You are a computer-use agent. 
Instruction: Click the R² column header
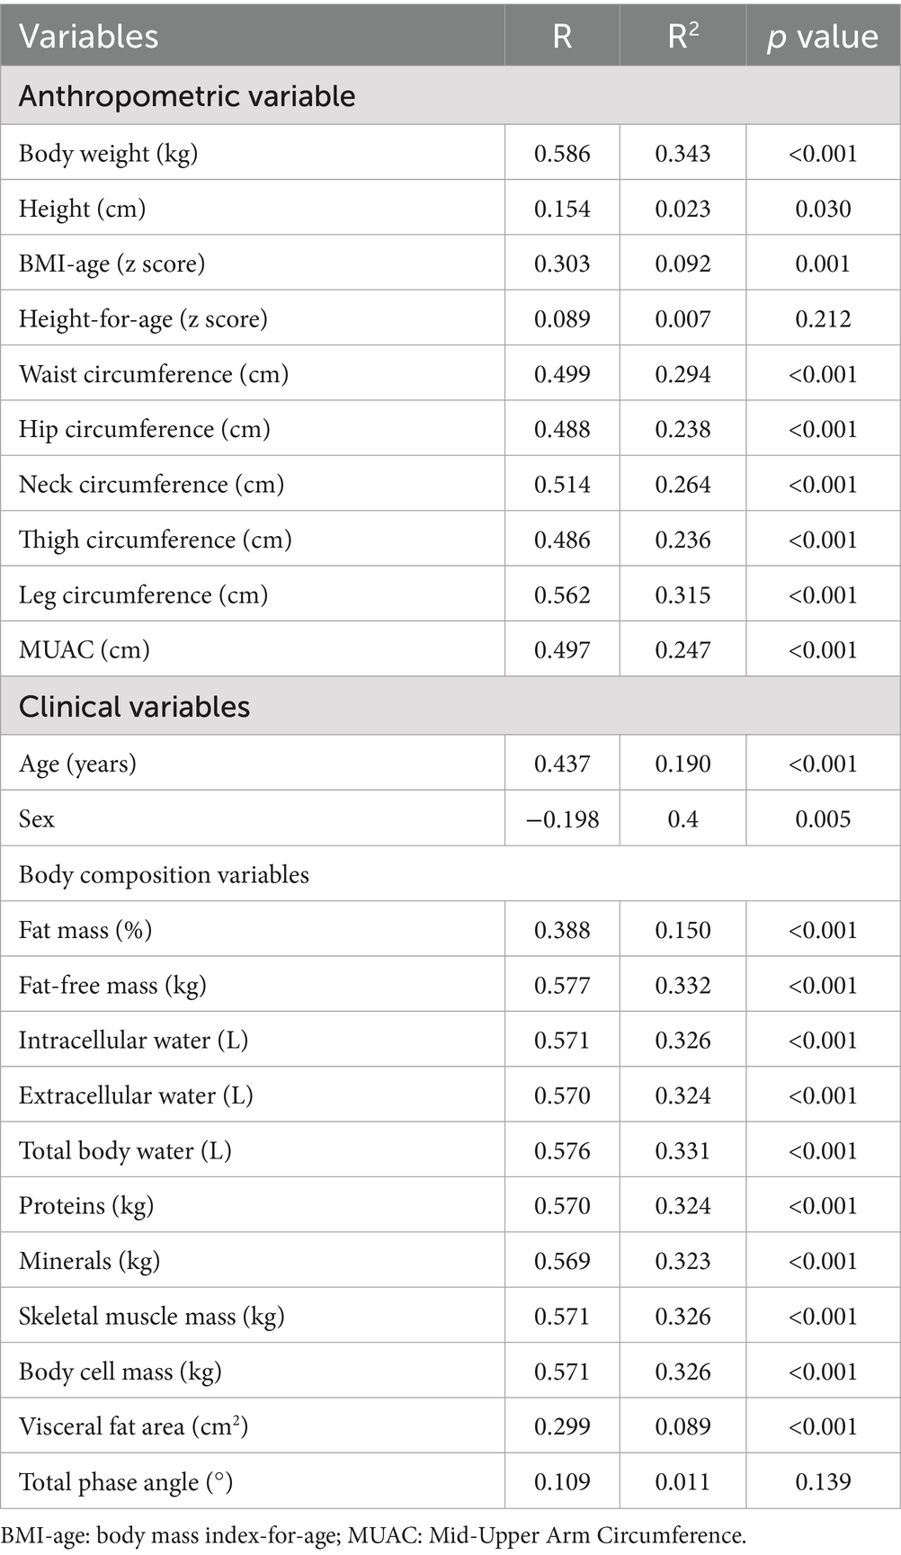682,36
